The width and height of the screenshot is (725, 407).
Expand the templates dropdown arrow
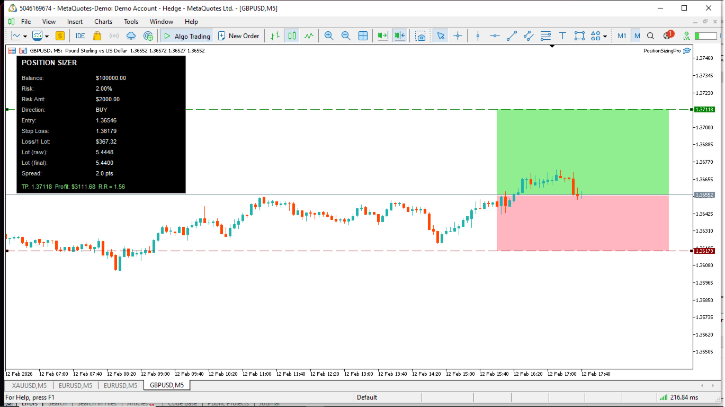47,36
